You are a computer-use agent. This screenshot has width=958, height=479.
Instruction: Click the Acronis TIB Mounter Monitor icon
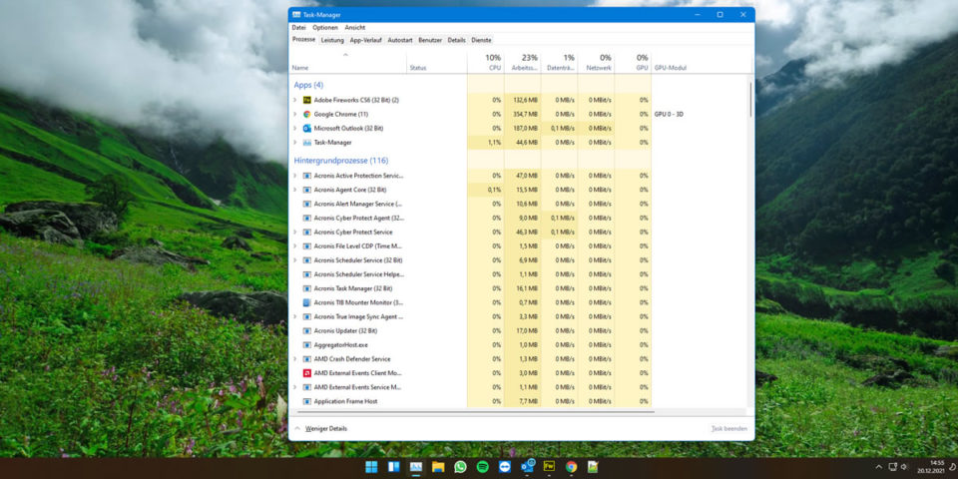307,302
